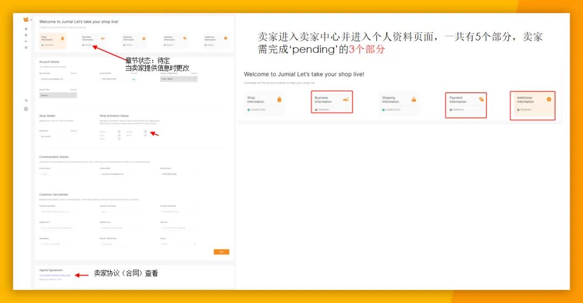Image resolution: width=583 pixels, height=303 pixels.
Task: Toggle the last switch in the left column under Shop Activation Status
Action: (119, 139)
